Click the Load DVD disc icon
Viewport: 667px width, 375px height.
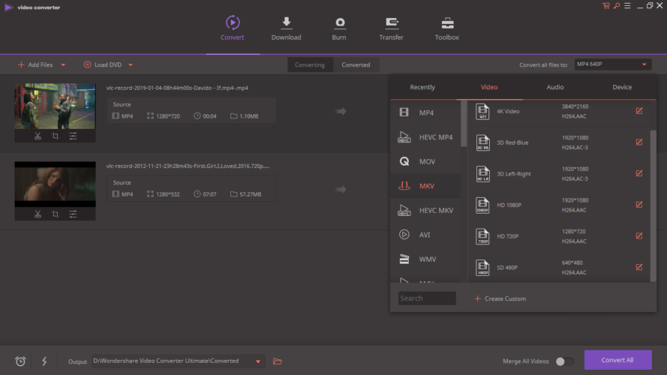tap(87, 64)
